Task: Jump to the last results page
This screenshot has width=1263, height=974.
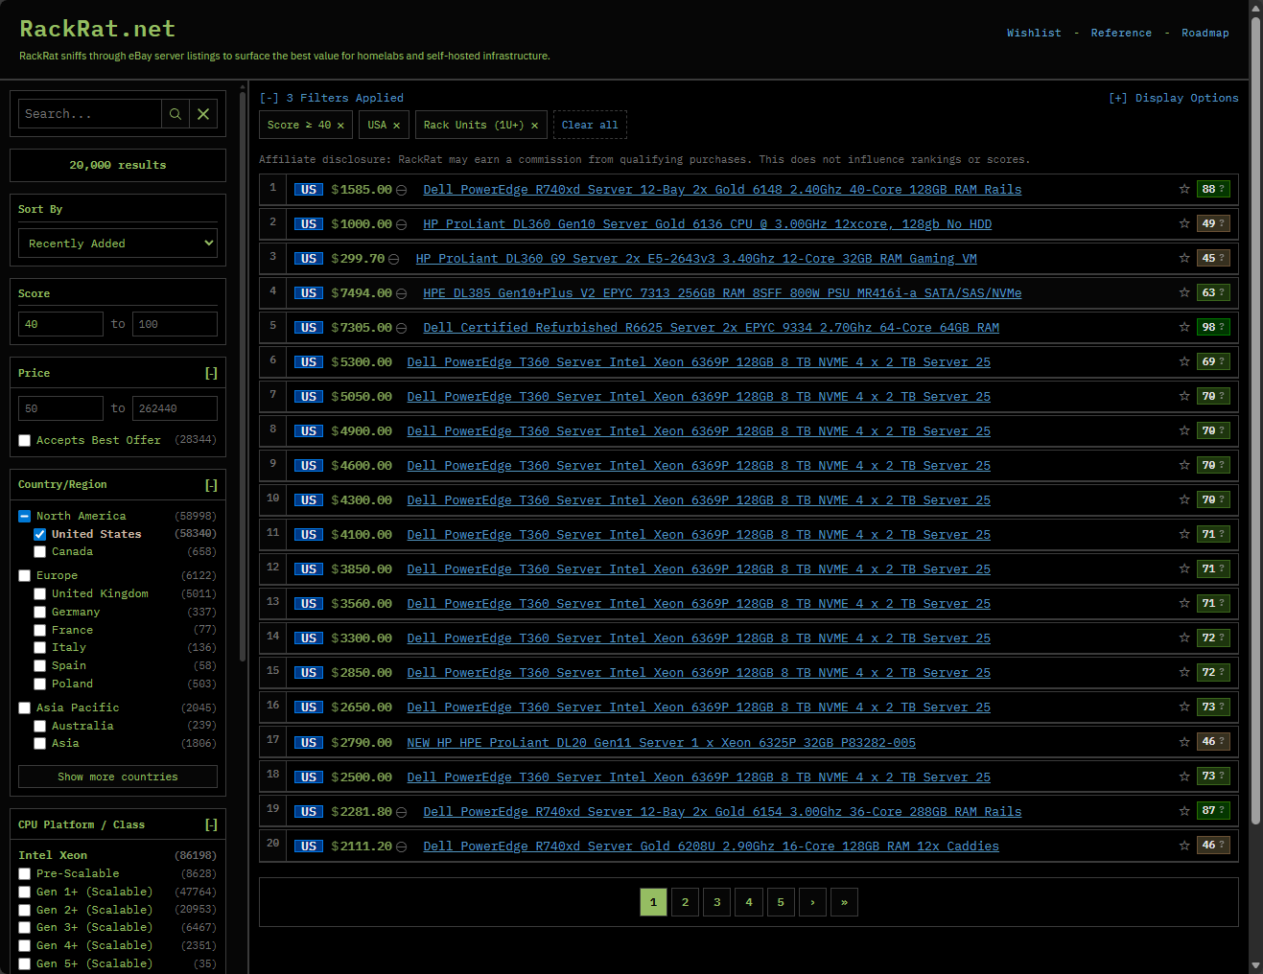Action: [845, 902]
